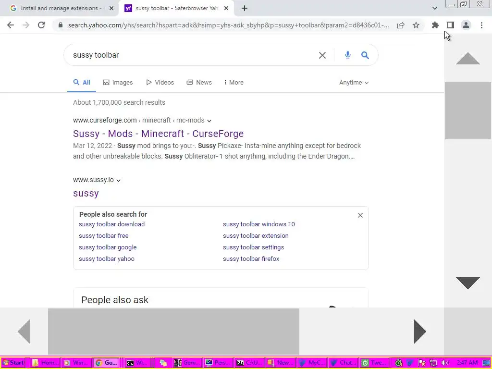The height and width of the screenshot is (369, 492).
Task: Share this page via share icon
Action: click(401, 25)
